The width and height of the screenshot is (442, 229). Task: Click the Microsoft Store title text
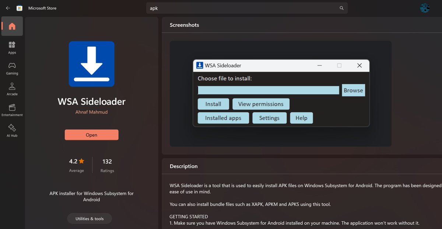(x=42, y=8)
